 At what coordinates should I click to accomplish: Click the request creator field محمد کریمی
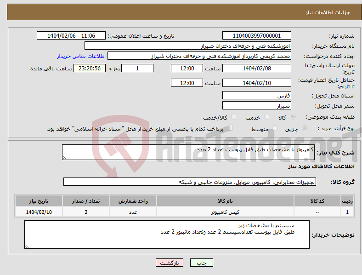pyautogui.click(x=199, y=56)
